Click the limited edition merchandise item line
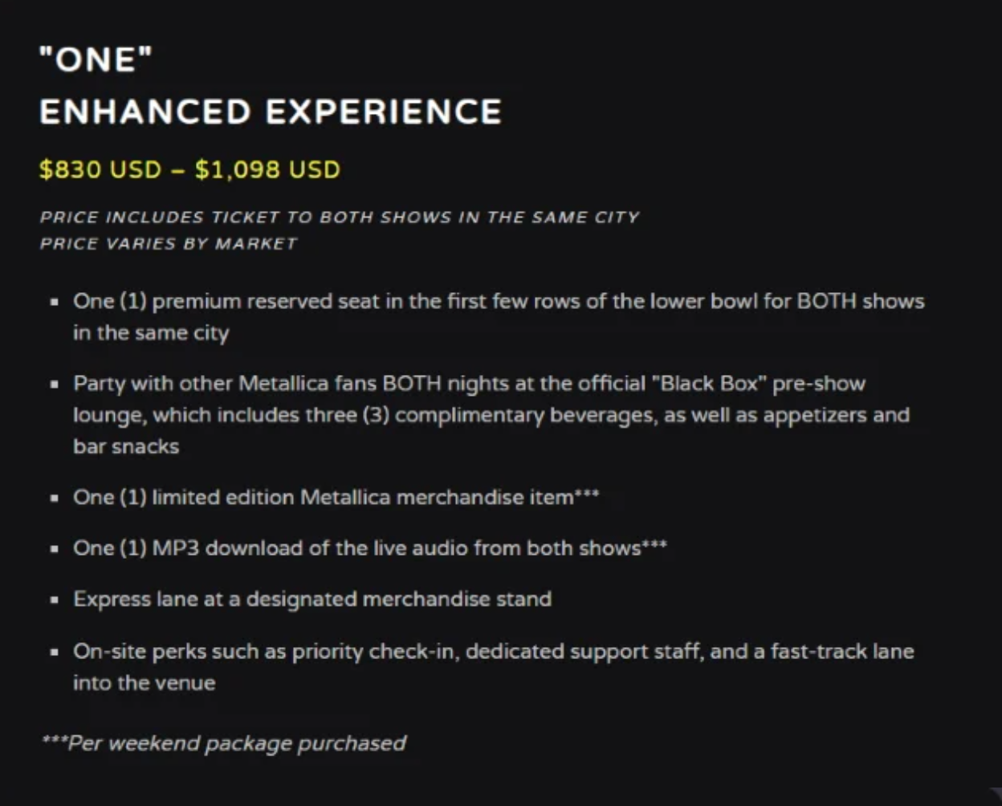This screenshot has width=1002, height=806. pos(336,497)
